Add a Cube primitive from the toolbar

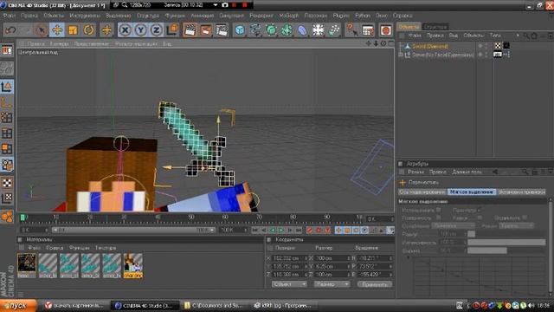coord(240,30)
